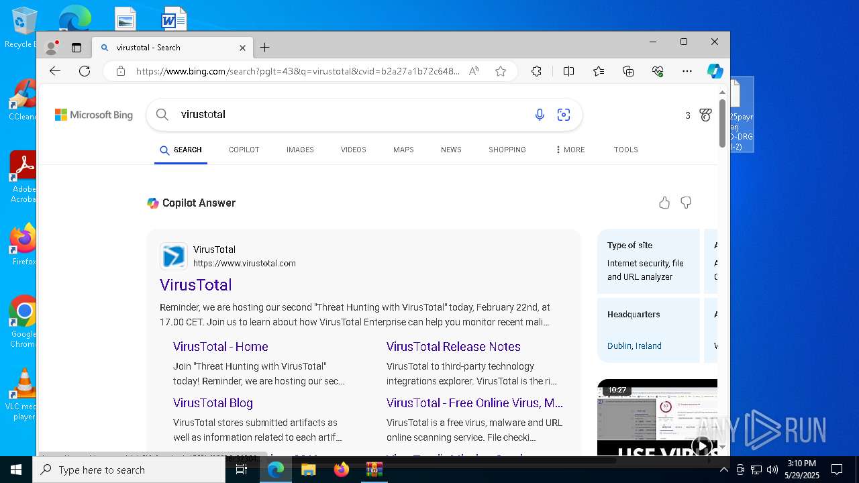Click the Bing search box
The image size is (859, 483).
(x=364, y=115)
